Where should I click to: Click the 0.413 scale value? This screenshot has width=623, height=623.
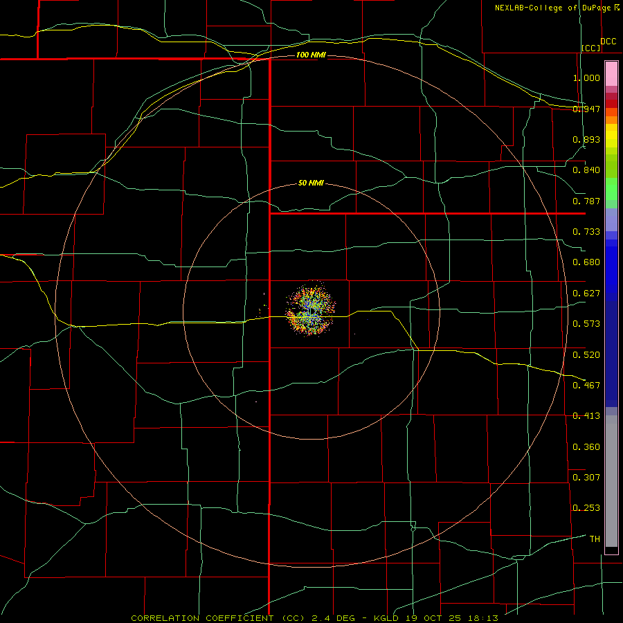[x=586, y=416]
